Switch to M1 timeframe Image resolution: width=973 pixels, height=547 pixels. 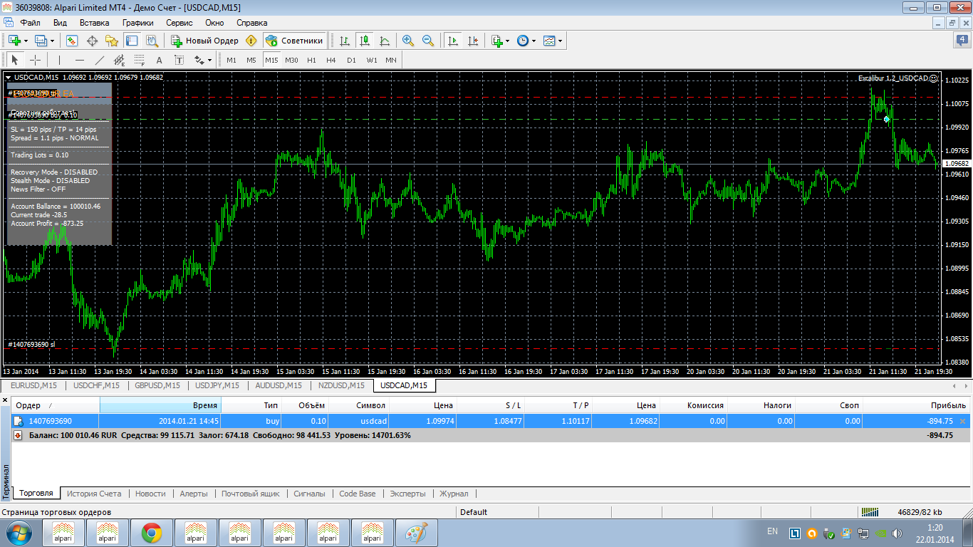point(231,60)
